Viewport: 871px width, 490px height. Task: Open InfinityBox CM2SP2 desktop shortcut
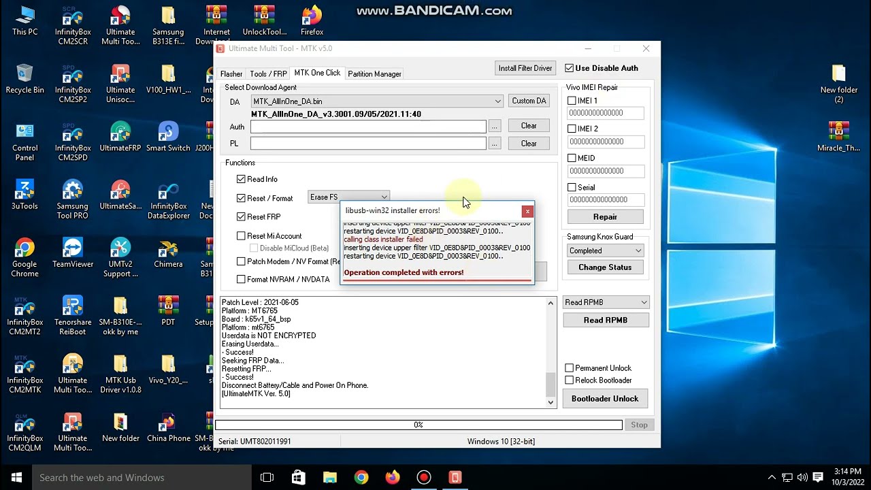click(x=73, y=84)
